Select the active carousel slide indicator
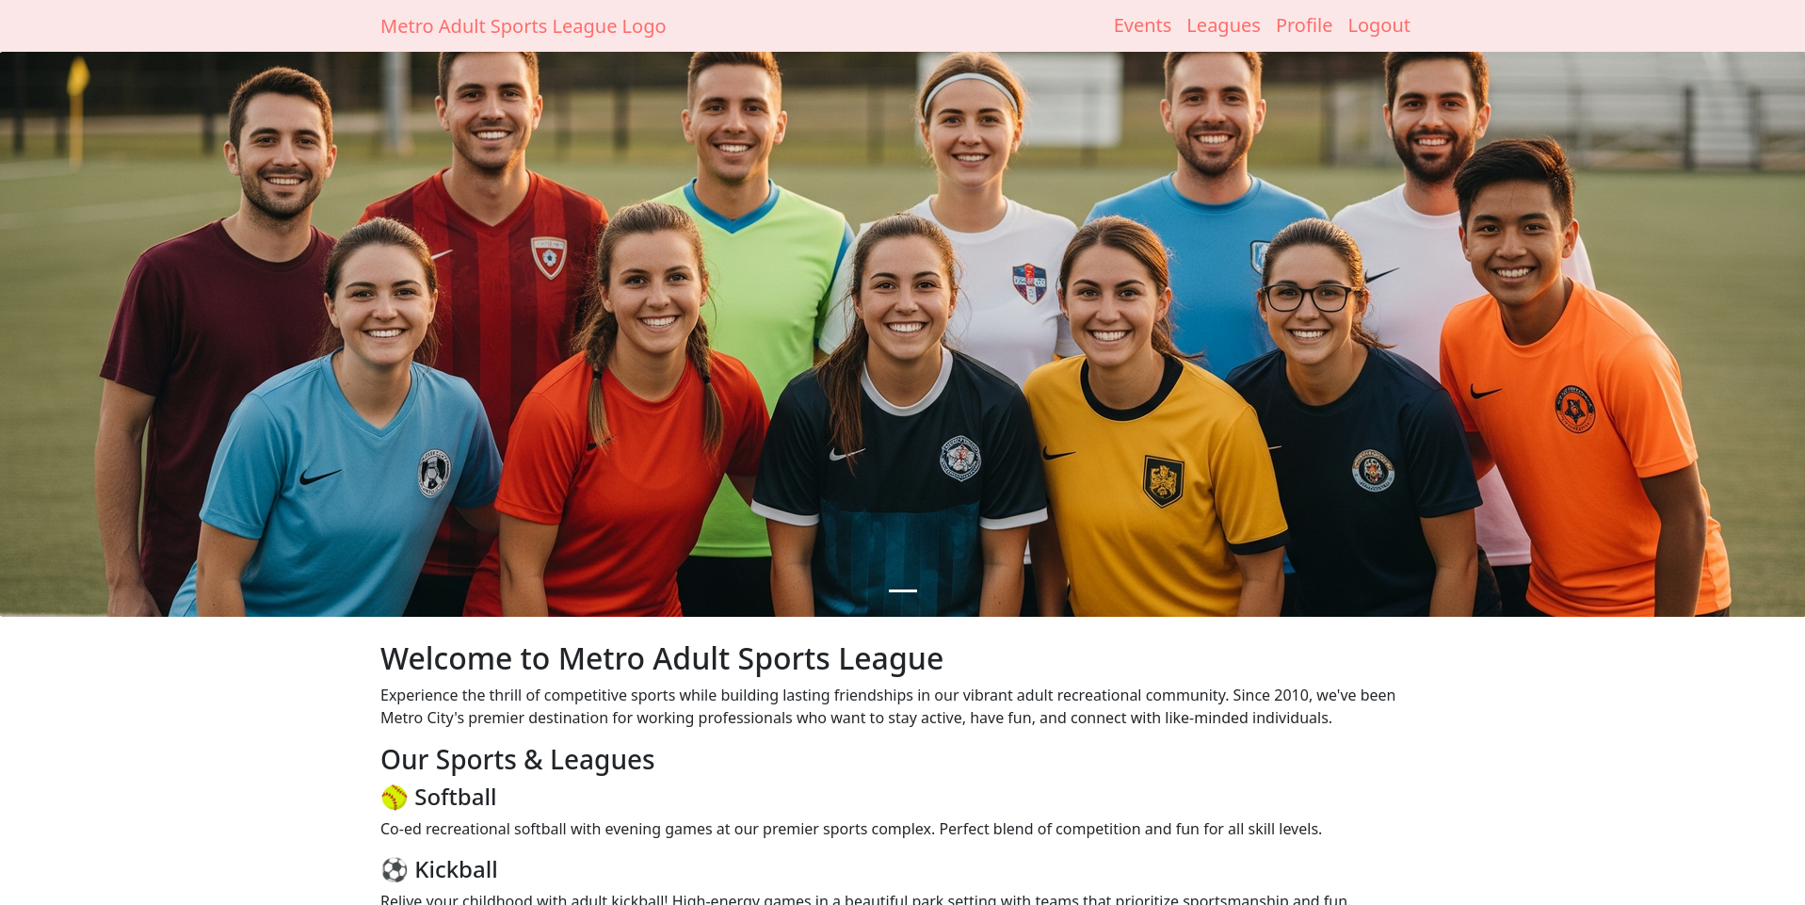The width and height of the screenshot is (1805, 905). [903, 590]
